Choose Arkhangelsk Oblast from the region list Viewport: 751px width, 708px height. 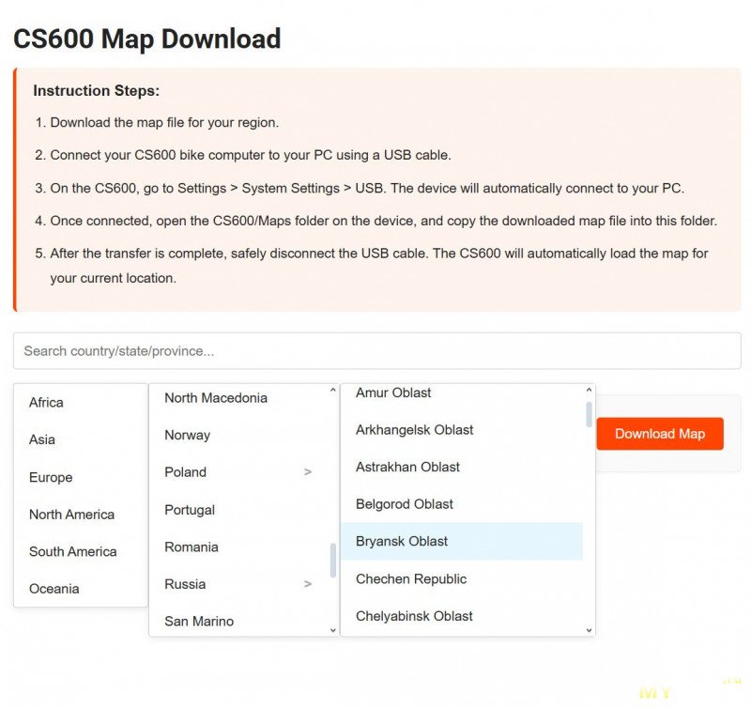click(414, 430)
